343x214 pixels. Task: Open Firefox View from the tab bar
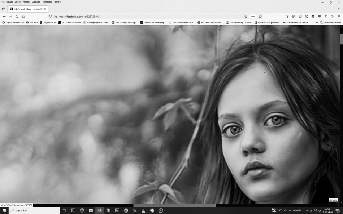tap(4, 9)
